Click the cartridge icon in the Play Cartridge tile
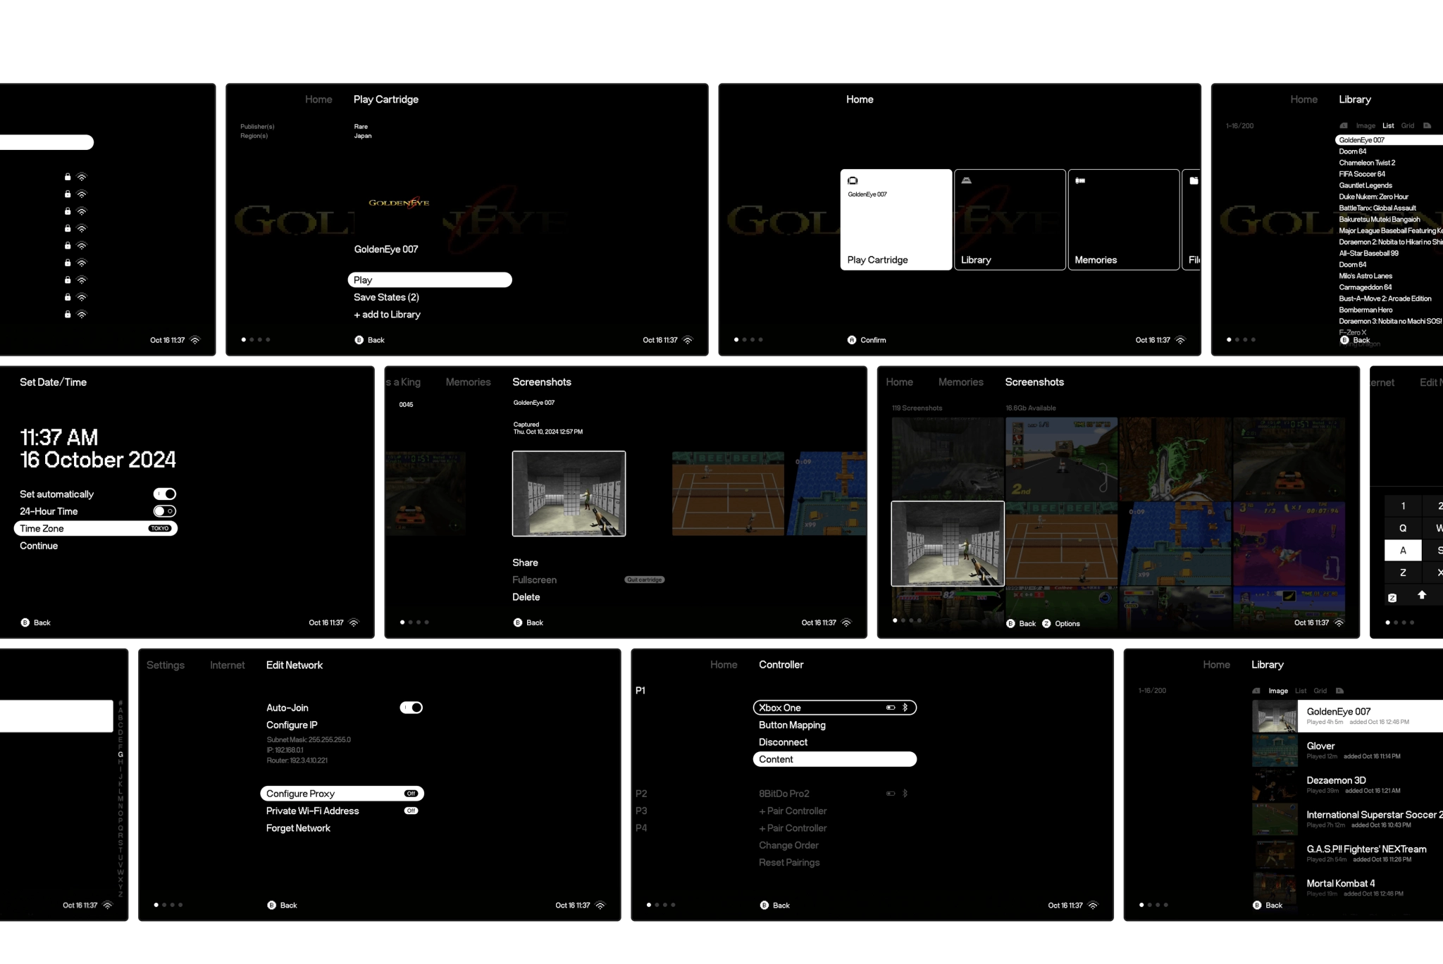The image size is (1443, 964). [x=853, y=181]
